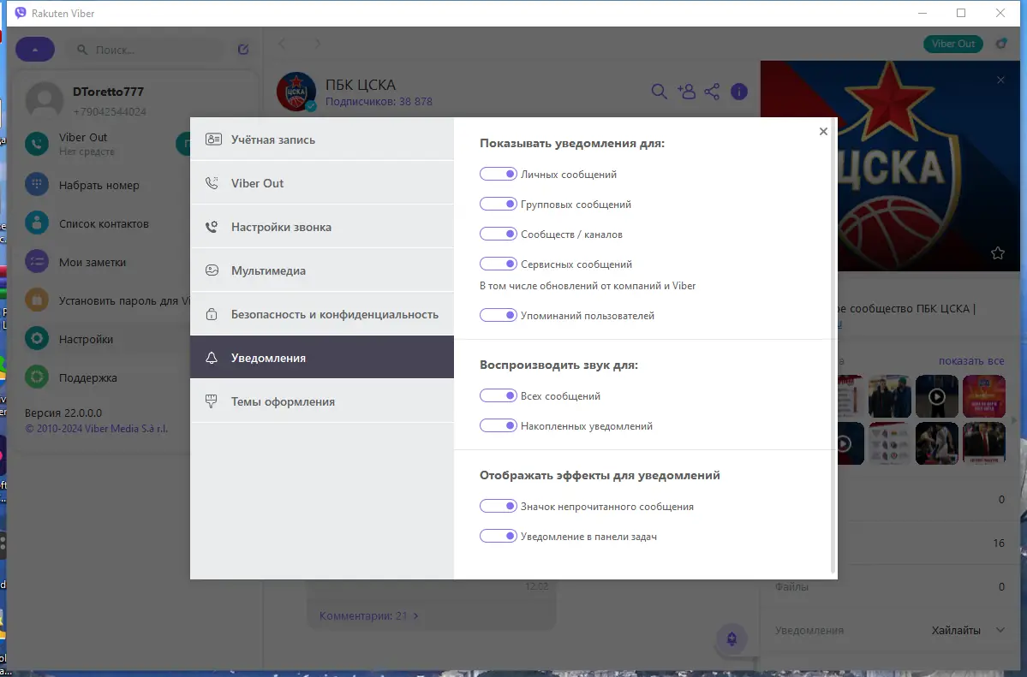Open the Viber Out settings tab
Viewport: 1027px width, 677px height.
[321, 183]
